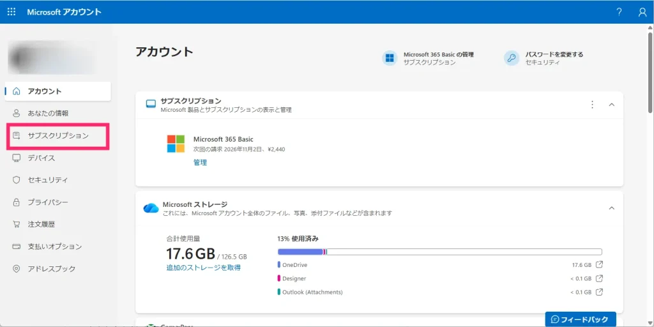Image resolution: width=654 pixels, height=327 pixels.
Task: Click the 13% 使用済み text
Action: [x=298, y=239]
